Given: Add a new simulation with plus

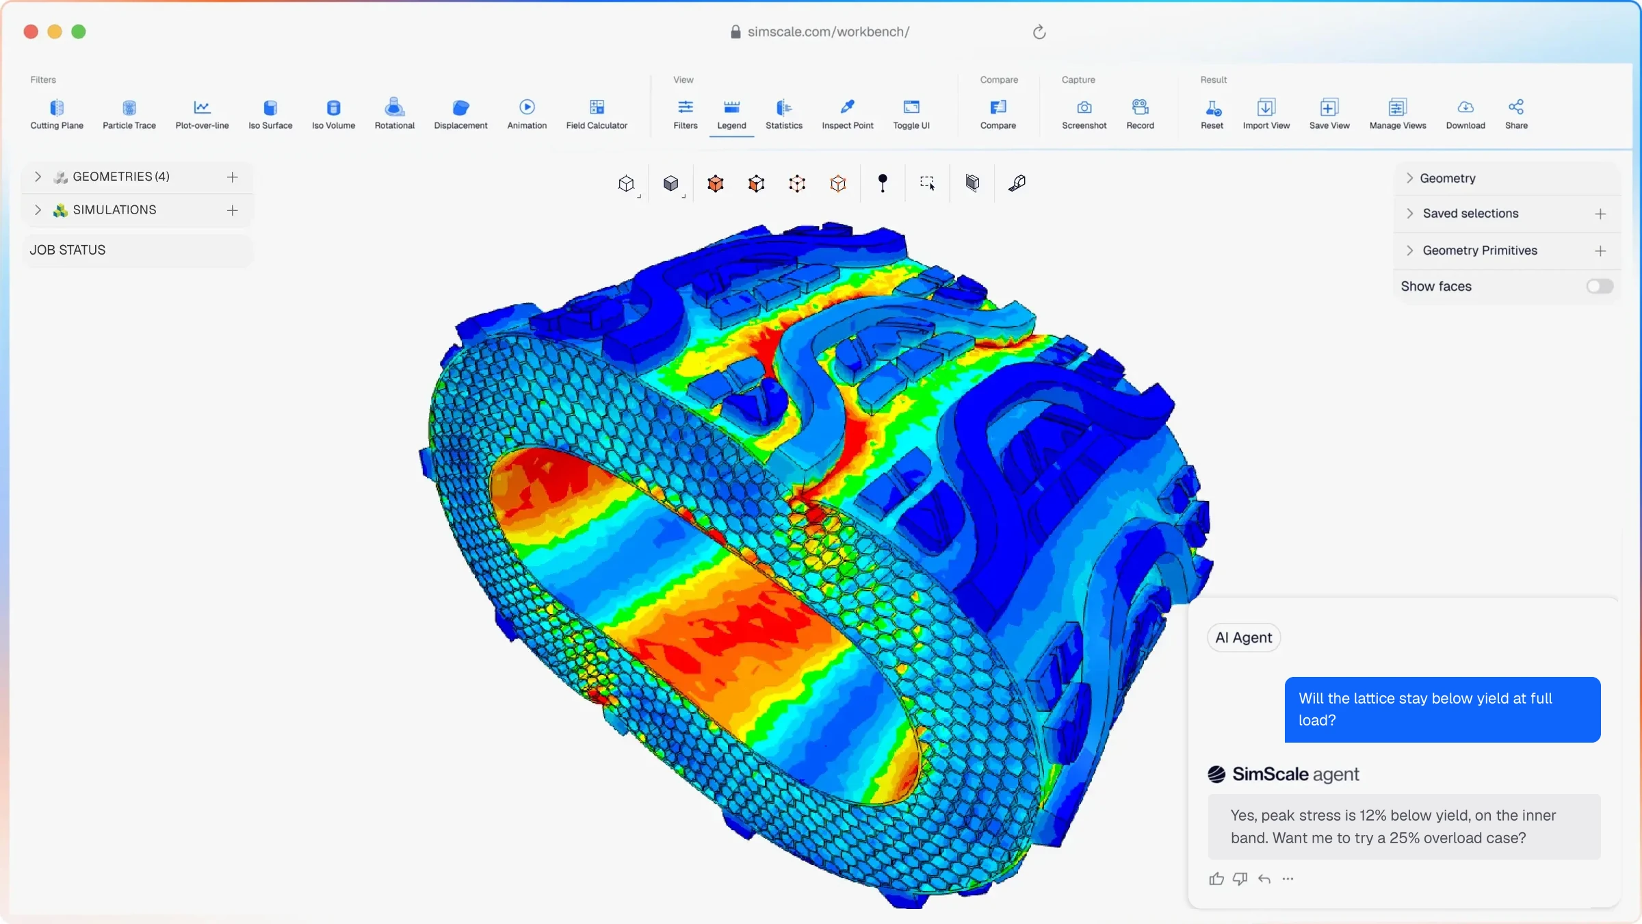Looking at the screenshot, I should click(233, 210).
